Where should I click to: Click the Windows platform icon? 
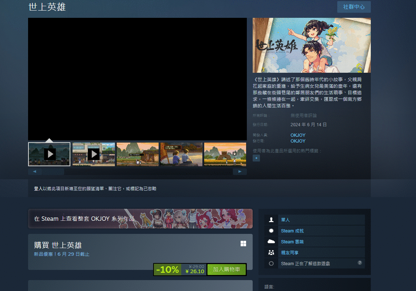coord(243,244)
